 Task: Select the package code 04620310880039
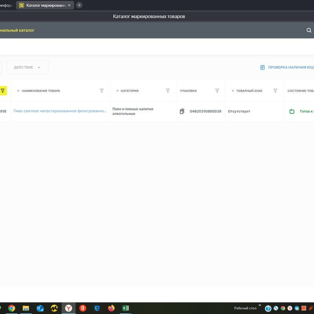click(205, 111)
